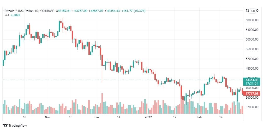Click the 52000.00 price scale label
The width and height of the screenshot is (264, 130).
[x=252, y=59]
